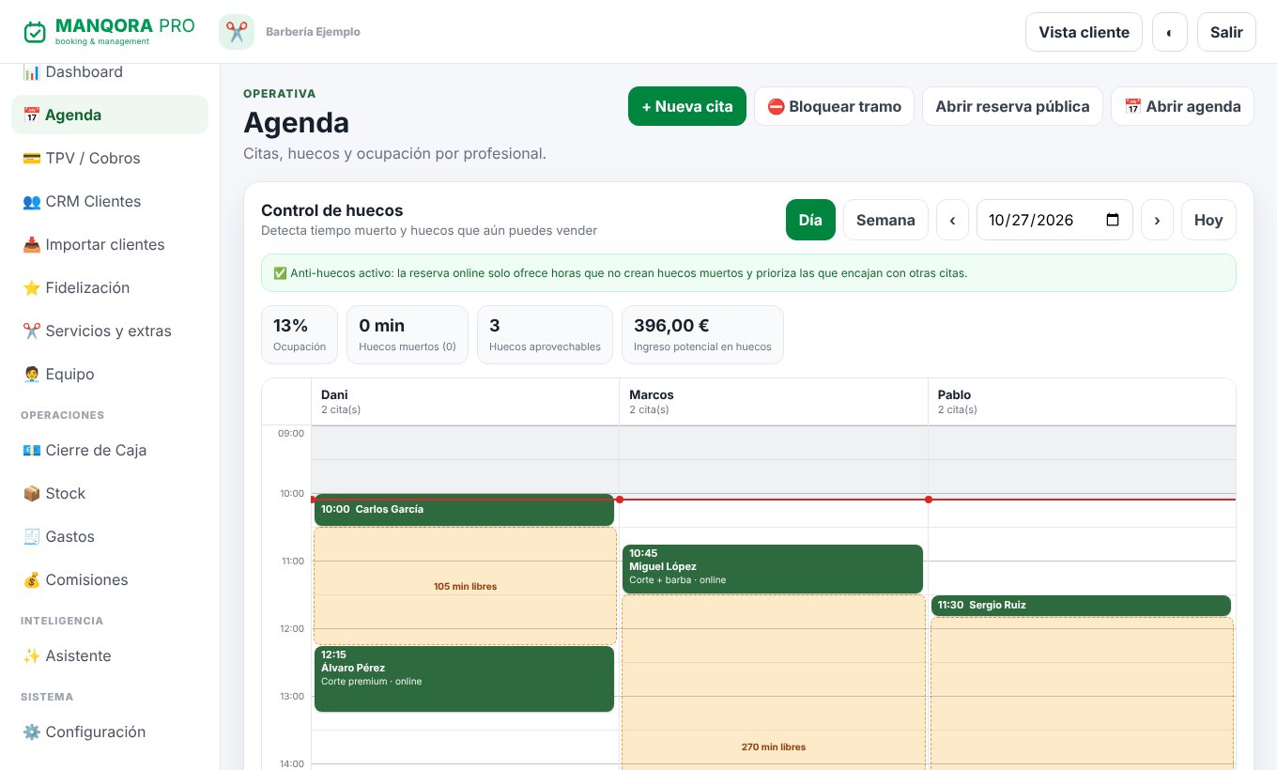Click Abrir reserva pública
1277x770 pixels.
coord(1012,106)
